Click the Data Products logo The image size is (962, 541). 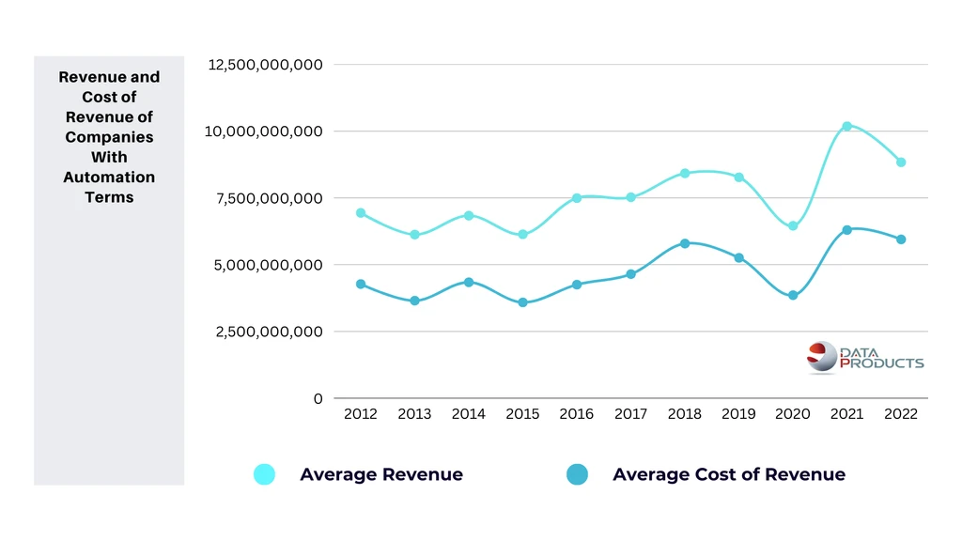point(865,358)
